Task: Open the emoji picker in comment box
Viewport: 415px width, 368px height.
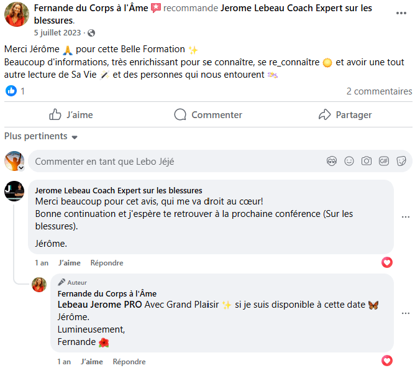Action: [x=349, y=161]
